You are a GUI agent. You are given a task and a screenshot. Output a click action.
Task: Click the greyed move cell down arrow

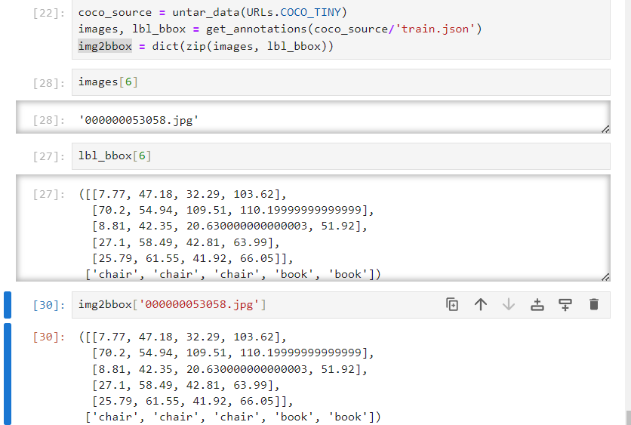(509, 304)
